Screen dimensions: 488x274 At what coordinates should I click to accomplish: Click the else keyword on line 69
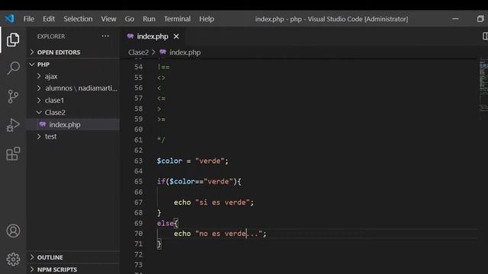point(165,223)
